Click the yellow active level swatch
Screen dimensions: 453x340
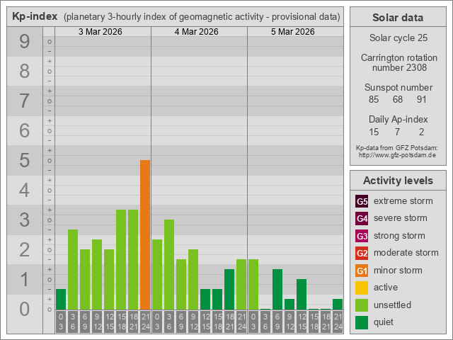tap(362, 288)
